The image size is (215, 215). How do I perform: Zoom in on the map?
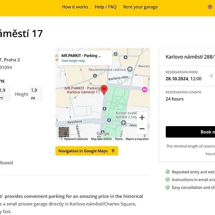point(142,118)
